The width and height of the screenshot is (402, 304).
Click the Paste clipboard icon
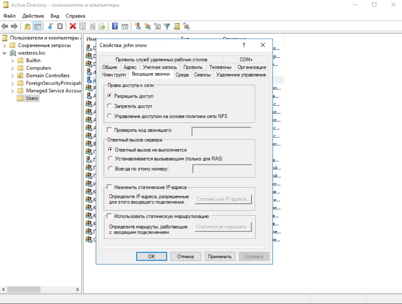coord(60,26)
